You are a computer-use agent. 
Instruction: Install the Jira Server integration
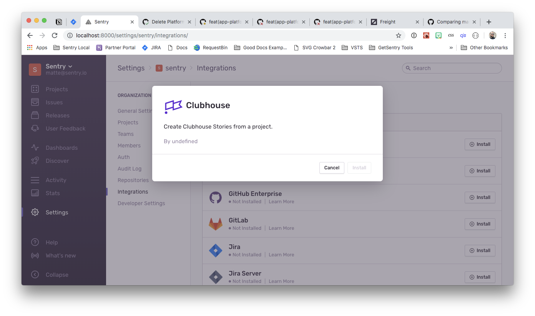(x=480, y=277)
